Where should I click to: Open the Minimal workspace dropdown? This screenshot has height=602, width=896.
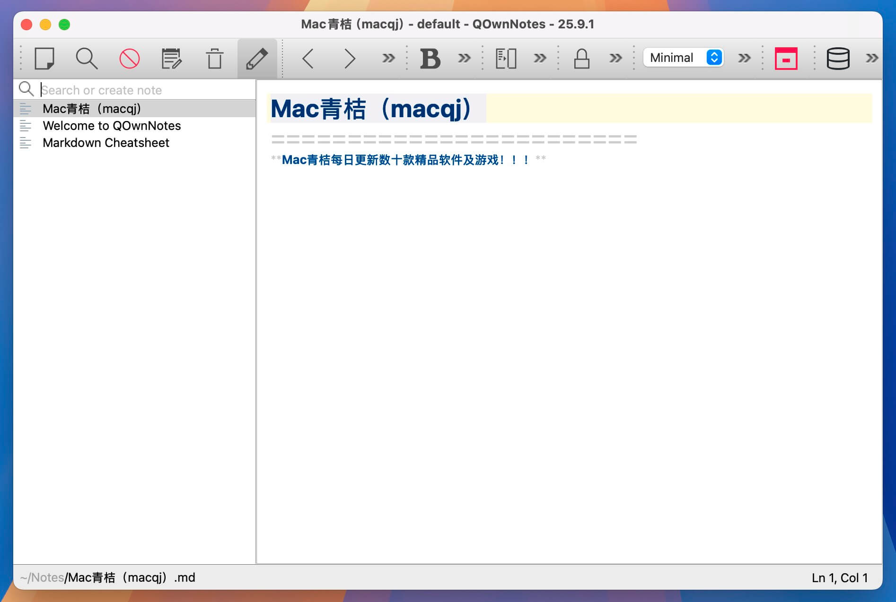(683, 58)
